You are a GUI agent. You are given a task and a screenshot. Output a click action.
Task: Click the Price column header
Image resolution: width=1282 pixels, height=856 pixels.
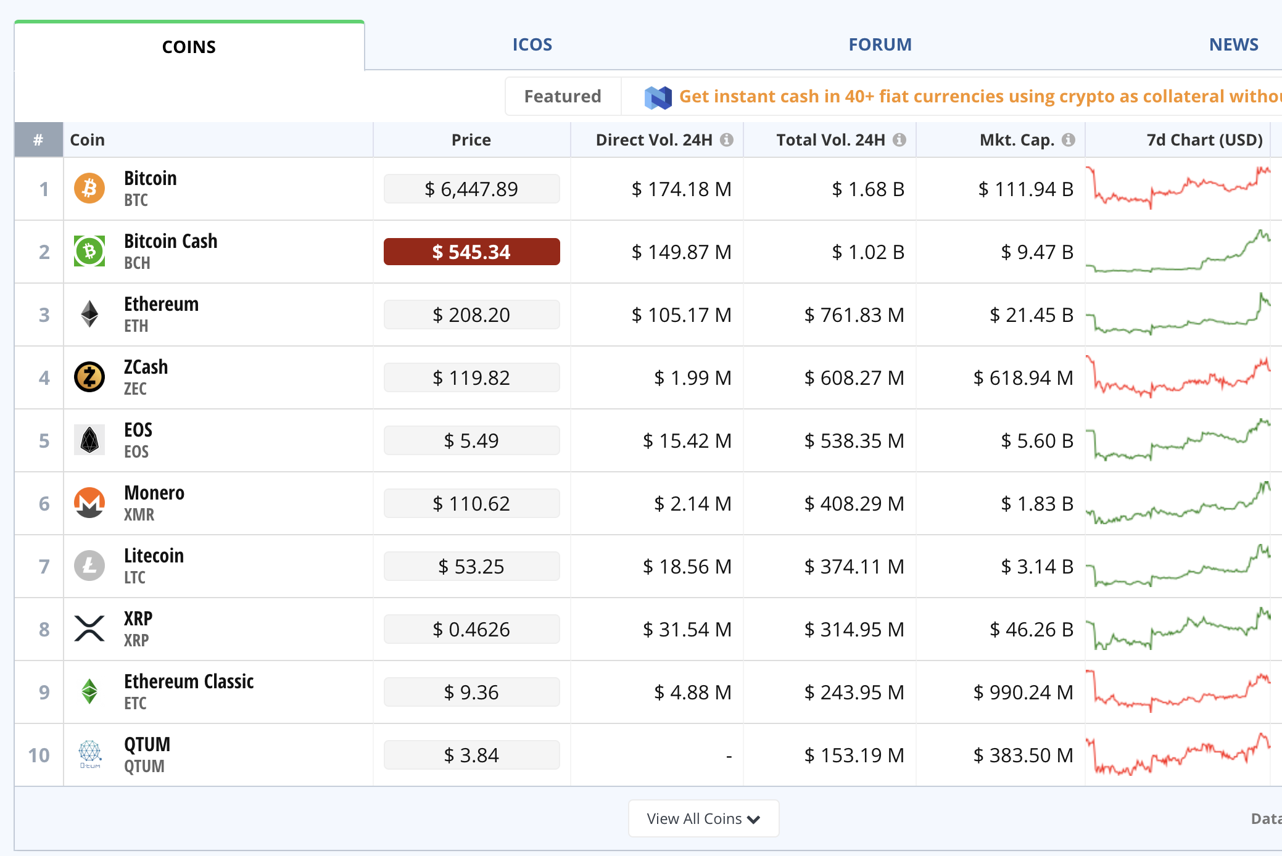tap(471, 140)
